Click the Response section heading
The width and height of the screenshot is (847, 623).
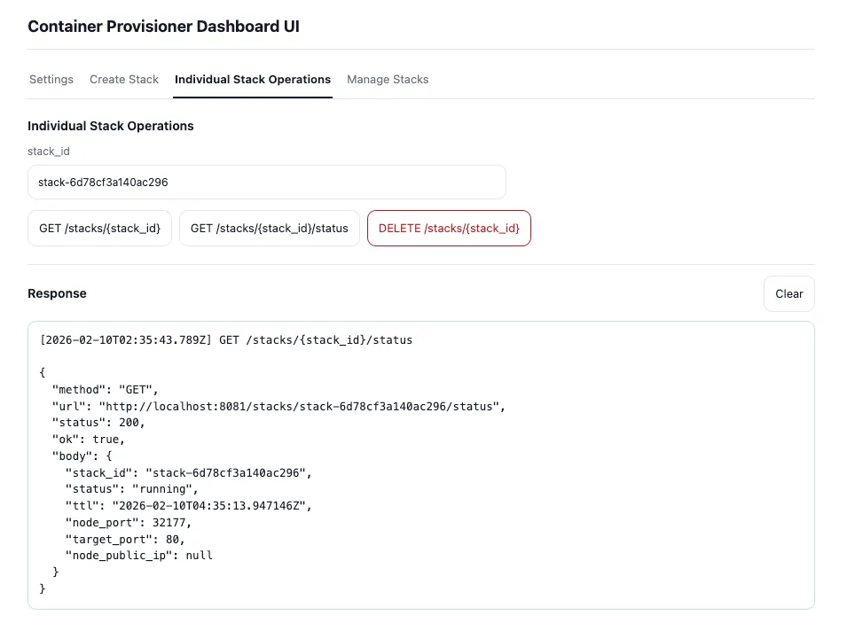(x=57, y=293)
